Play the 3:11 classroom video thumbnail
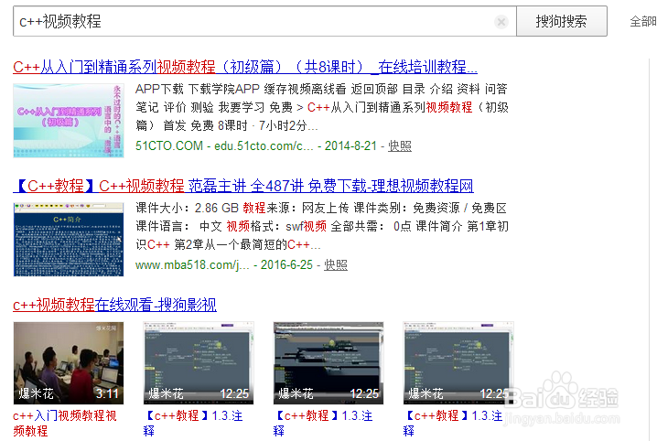Viewport: 657px width, 441px height. (69, 363)
